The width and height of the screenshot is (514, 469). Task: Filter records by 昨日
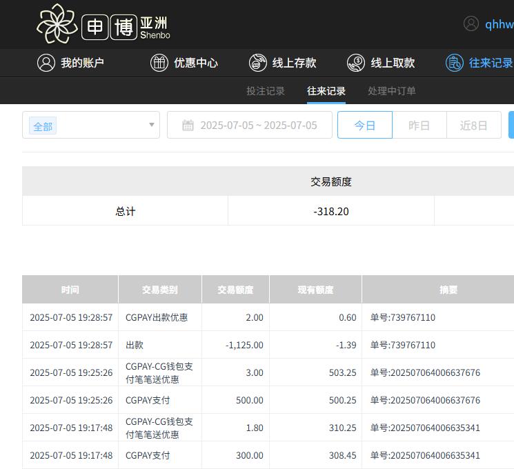419,126
